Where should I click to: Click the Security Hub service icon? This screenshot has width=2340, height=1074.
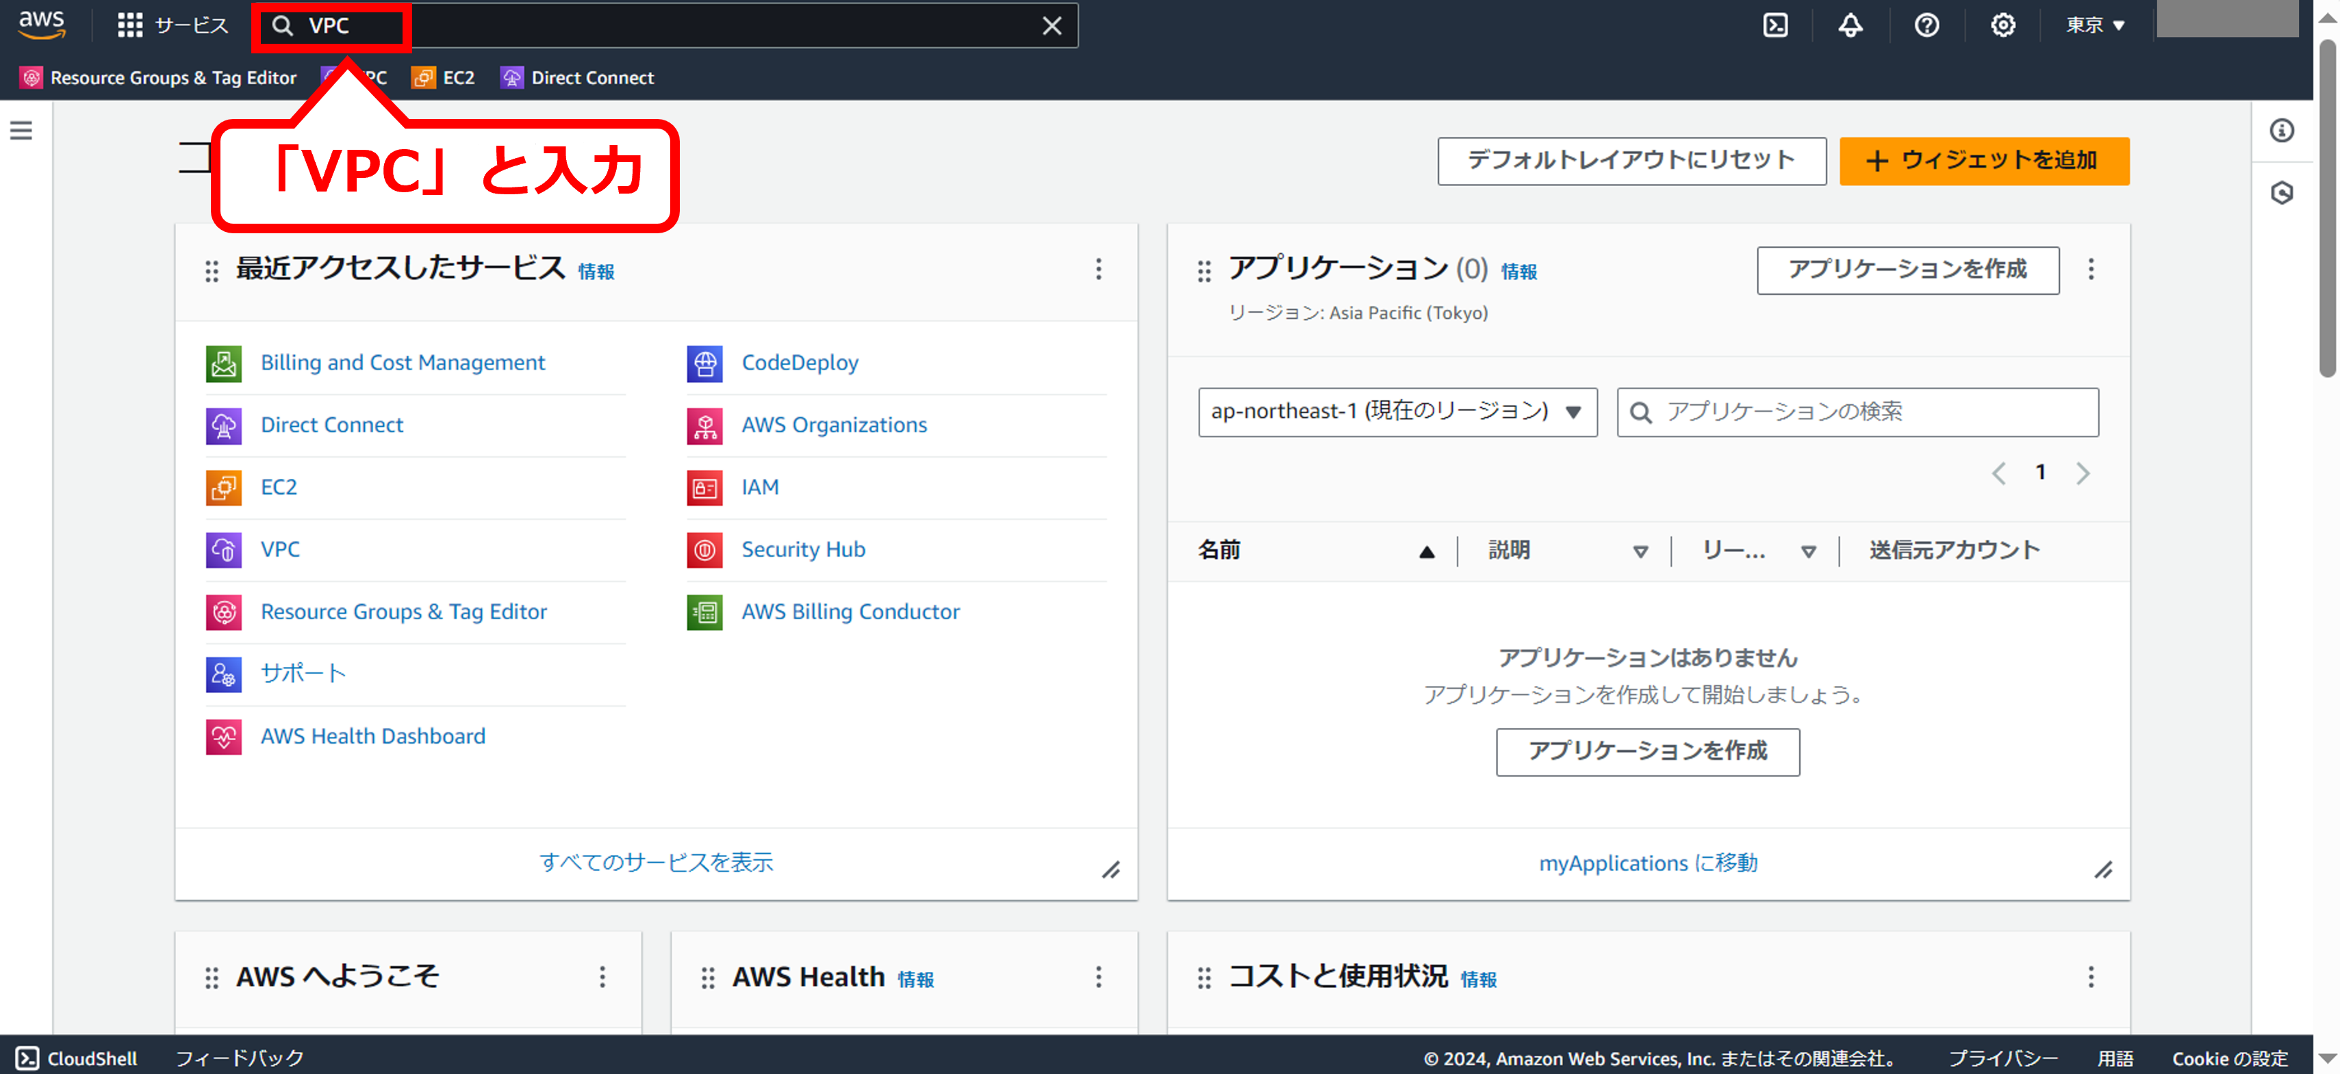pyautogui.click(x=704, y=549)
